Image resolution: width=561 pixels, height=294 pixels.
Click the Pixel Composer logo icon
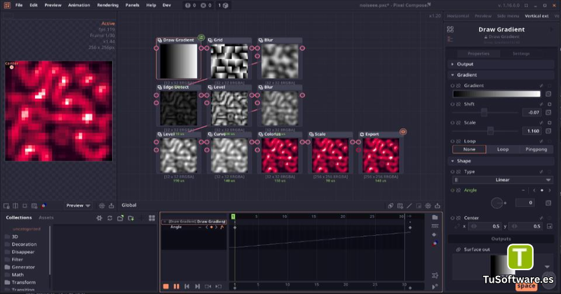pyautogui.click(x=7, y=6)
